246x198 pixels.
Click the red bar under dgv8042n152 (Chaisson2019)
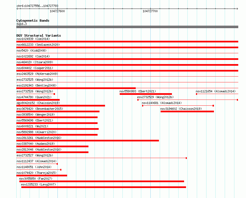[x=61, y=106]
